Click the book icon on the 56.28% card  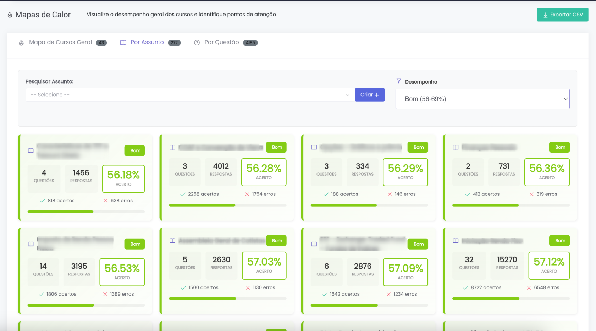tap(172, 147)
